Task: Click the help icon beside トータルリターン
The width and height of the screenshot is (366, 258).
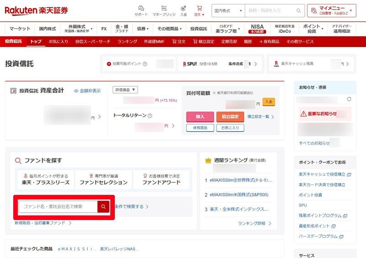Action: point(150,116)
